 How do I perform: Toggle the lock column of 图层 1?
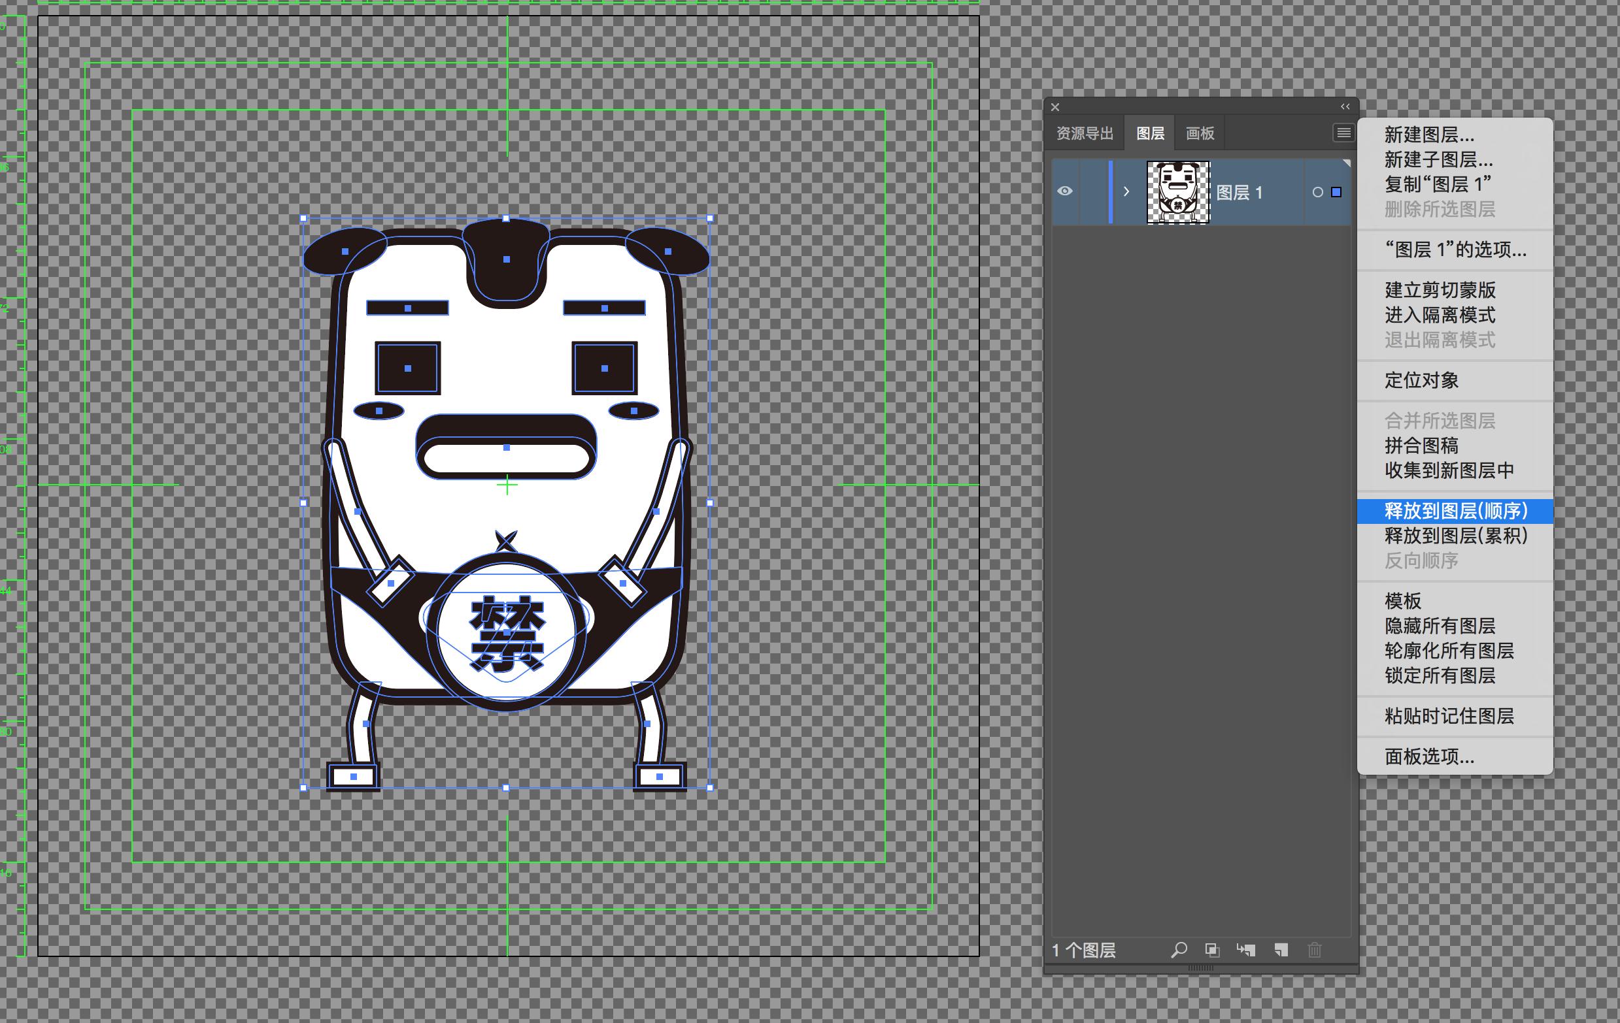[x=1093, y=191]
